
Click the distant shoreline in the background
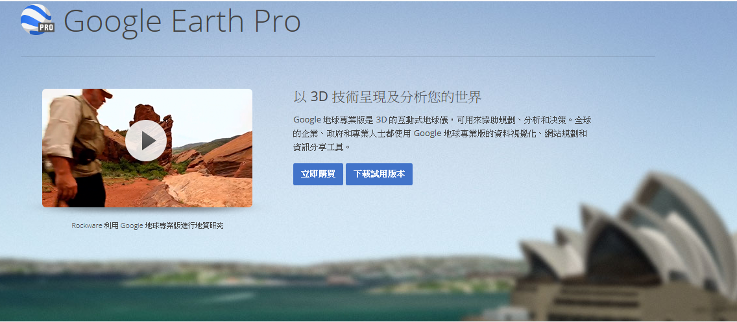[x=258, y=270]
